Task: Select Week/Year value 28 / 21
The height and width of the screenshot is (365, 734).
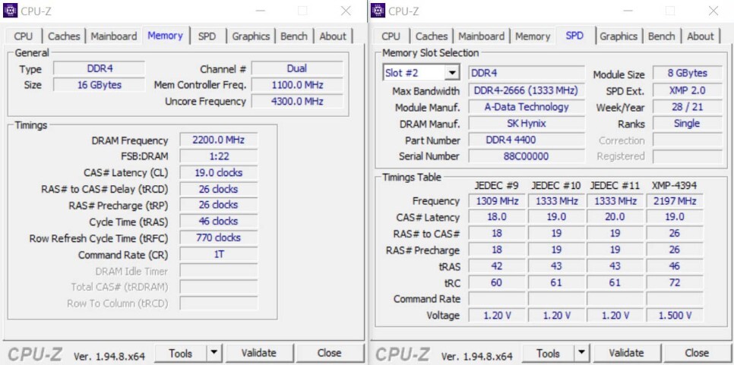Action: click(687, 107)
